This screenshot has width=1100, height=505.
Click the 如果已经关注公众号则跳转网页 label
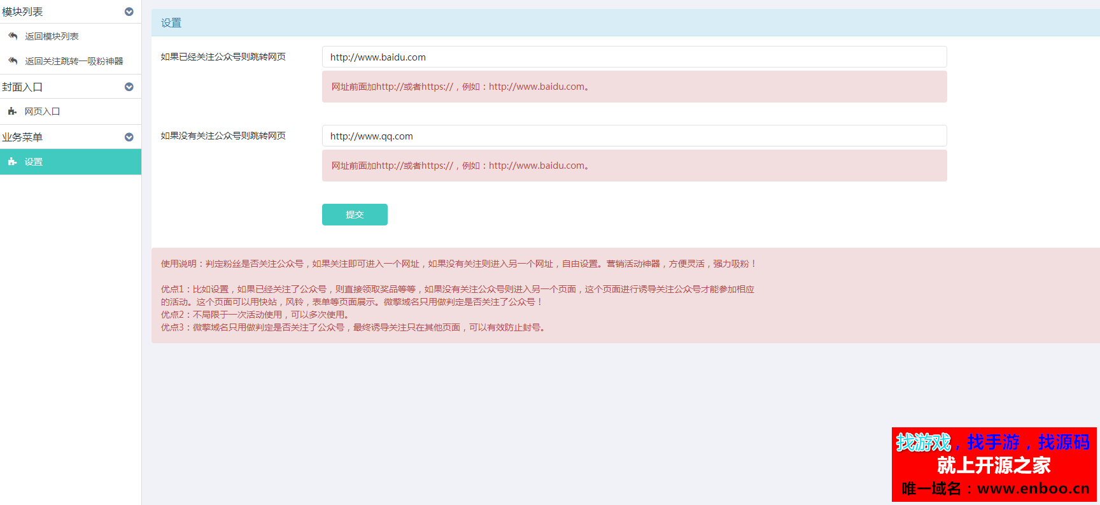223,57
